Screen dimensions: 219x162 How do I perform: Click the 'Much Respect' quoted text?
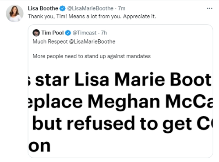(50, 41)
